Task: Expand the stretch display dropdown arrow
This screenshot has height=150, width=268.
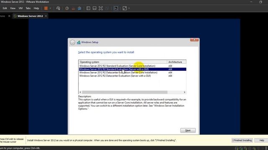Action: pyautogui.click(x=129, y=8)
